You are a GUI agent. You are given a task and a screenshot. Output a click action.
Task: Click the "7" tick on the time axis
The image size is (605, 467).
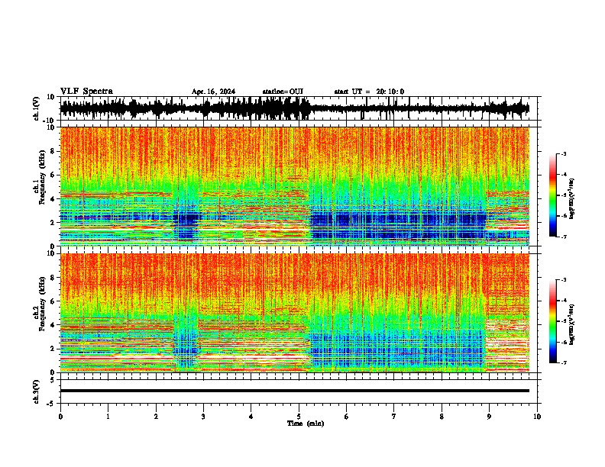click(x=394, y=417)
